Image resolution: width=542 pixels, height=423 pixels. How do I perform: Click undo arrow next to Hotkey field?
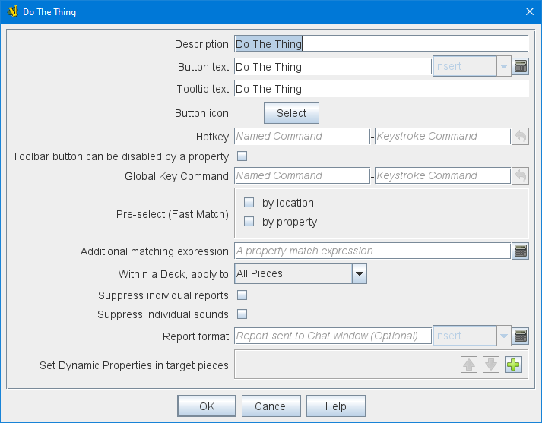[x=520, y=136]
